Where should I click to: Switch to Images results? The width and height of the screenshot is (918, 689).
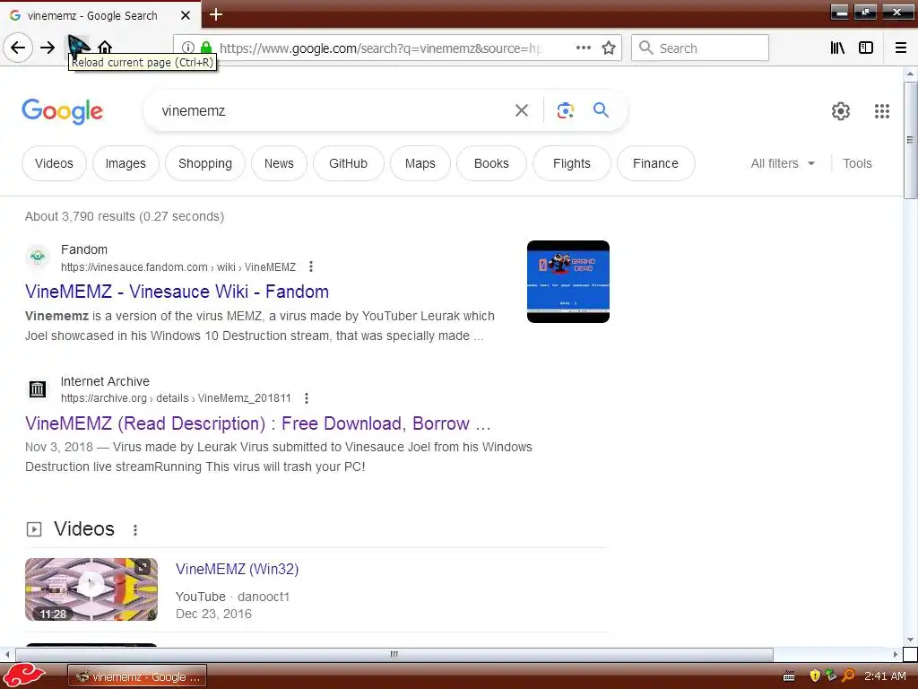coord(126,163)
